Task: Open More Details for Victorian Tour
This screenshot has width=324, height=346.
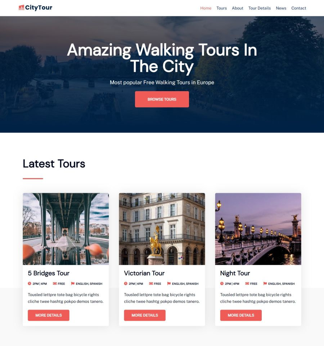Action: [145, 315]
